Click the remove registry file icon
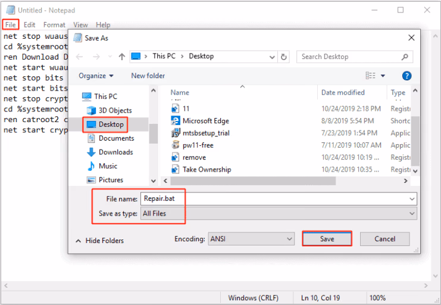The image size is (441, 305). [176, 157]
